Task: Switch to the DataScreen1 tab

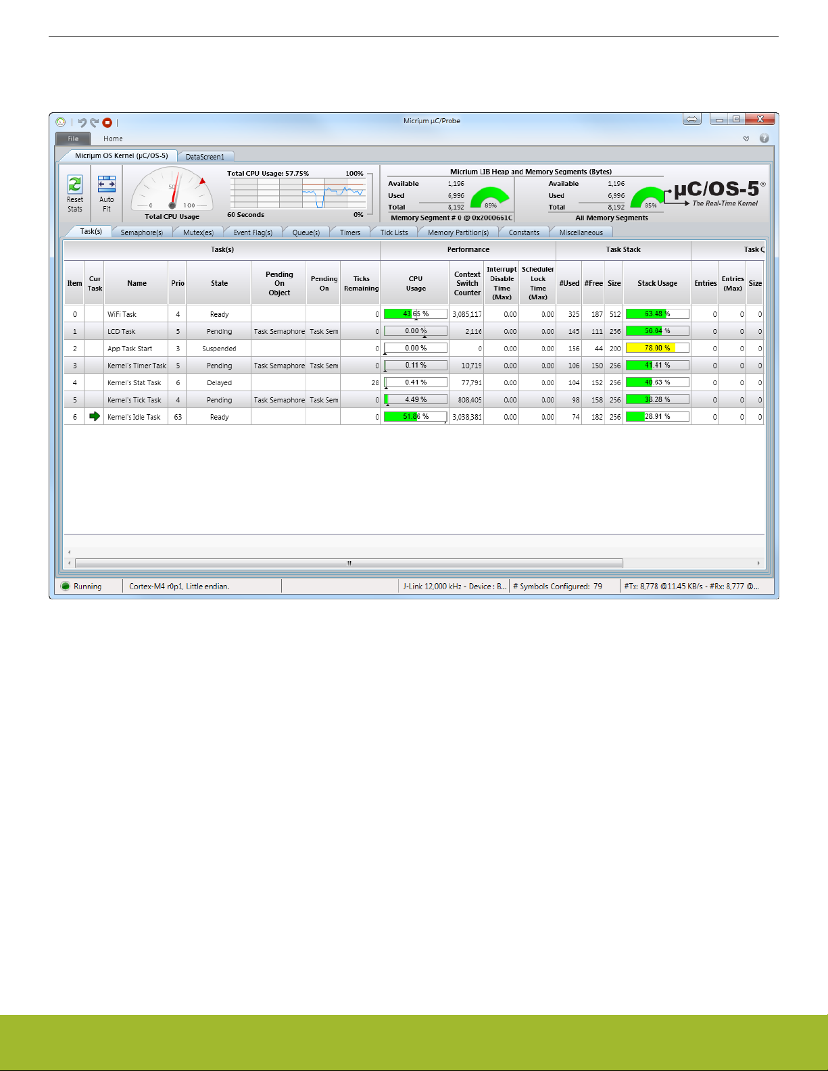Action: [x=205, y=157]
